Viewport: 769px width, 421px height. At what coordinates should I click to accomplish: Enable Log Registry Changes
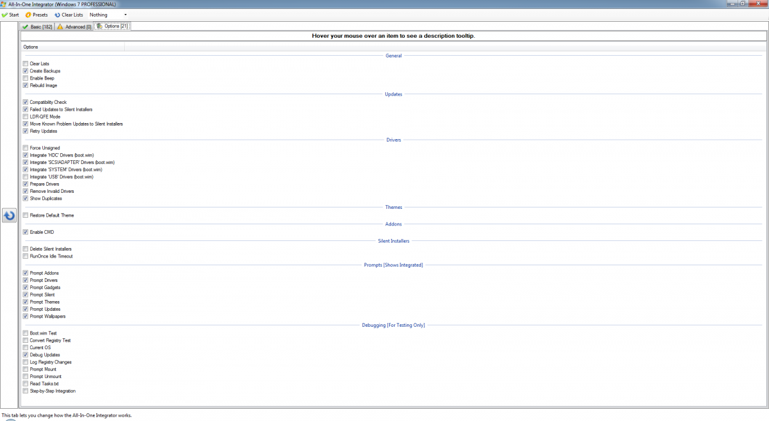(x=26, y=362)
